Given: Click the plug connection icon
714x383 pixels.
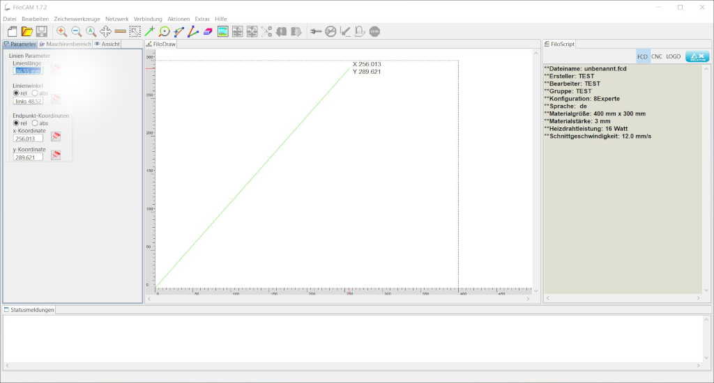Looking at the screenshot, I should pos(316,31).
